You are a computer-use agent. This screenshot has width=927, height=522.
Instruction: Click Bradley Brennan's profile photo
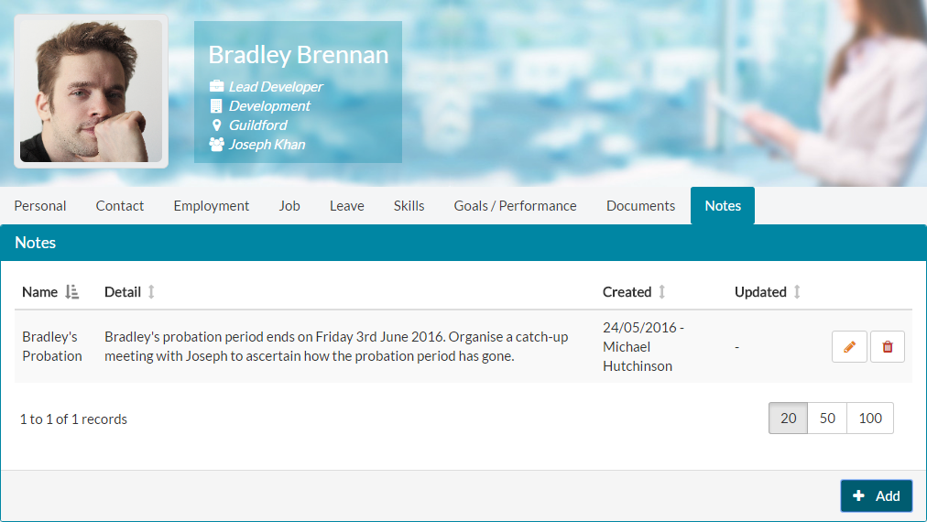click(x=91, y=91)
